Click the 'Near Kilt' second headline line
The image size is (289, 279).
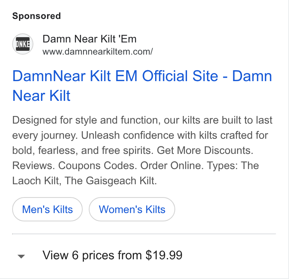41,96
